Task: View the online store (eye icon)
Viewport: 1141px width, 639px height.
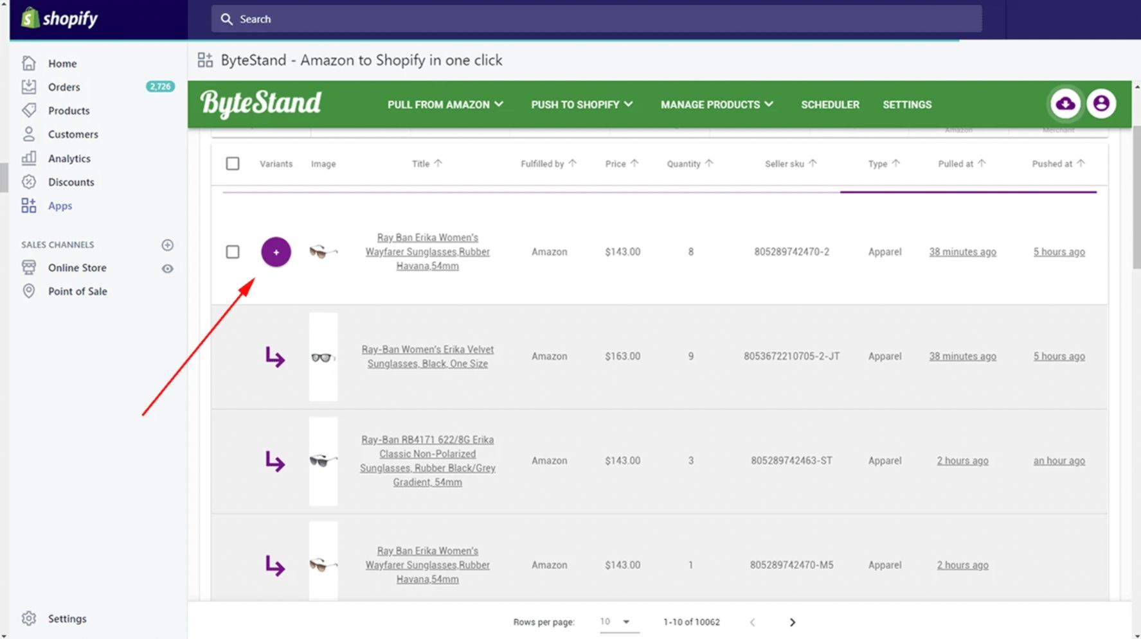Action: [167, 268]
